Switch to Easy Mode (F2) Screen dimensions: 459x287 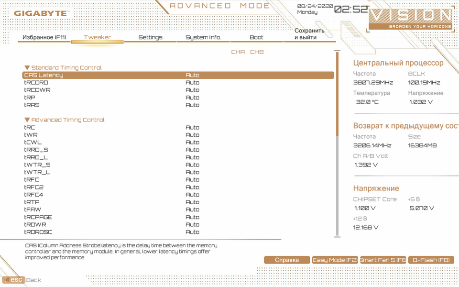pyautogui.click(x=335, y=260)
